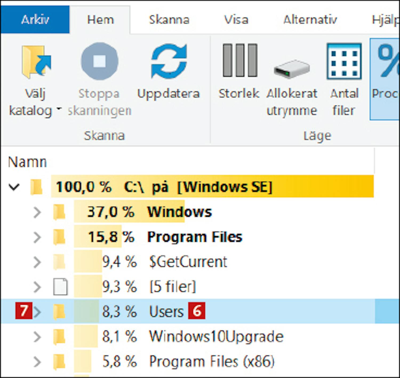The height and width of the screenshot is (378, 400).
Task: Select the Storlek size mode icon
Action: pyautogui.click(x=240, y=61)
